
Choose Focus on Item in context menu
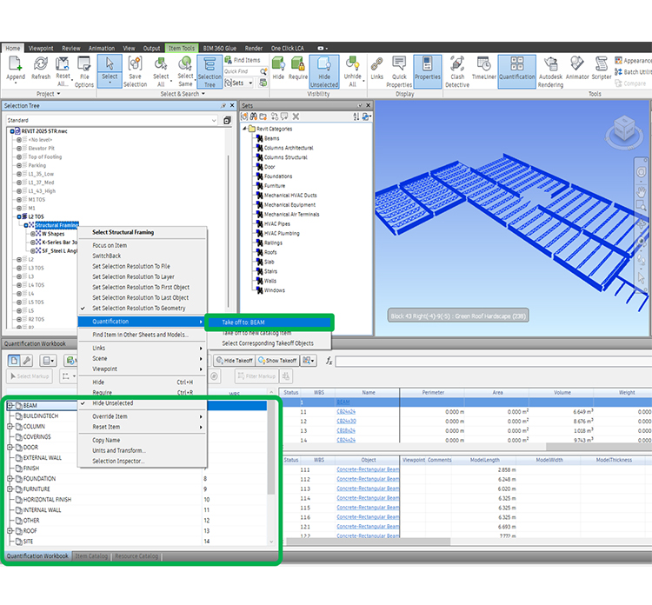click(110, 245)
